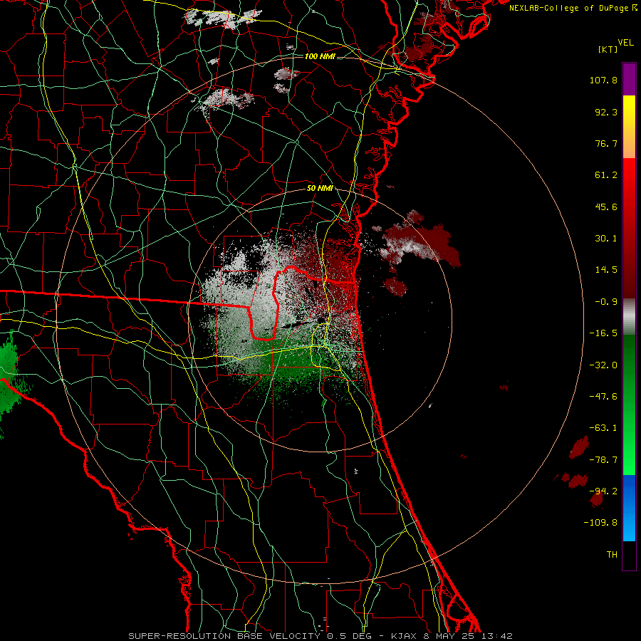Click the -94.2 legend value
Screen dimensions: 641x641
coord(603,491)
